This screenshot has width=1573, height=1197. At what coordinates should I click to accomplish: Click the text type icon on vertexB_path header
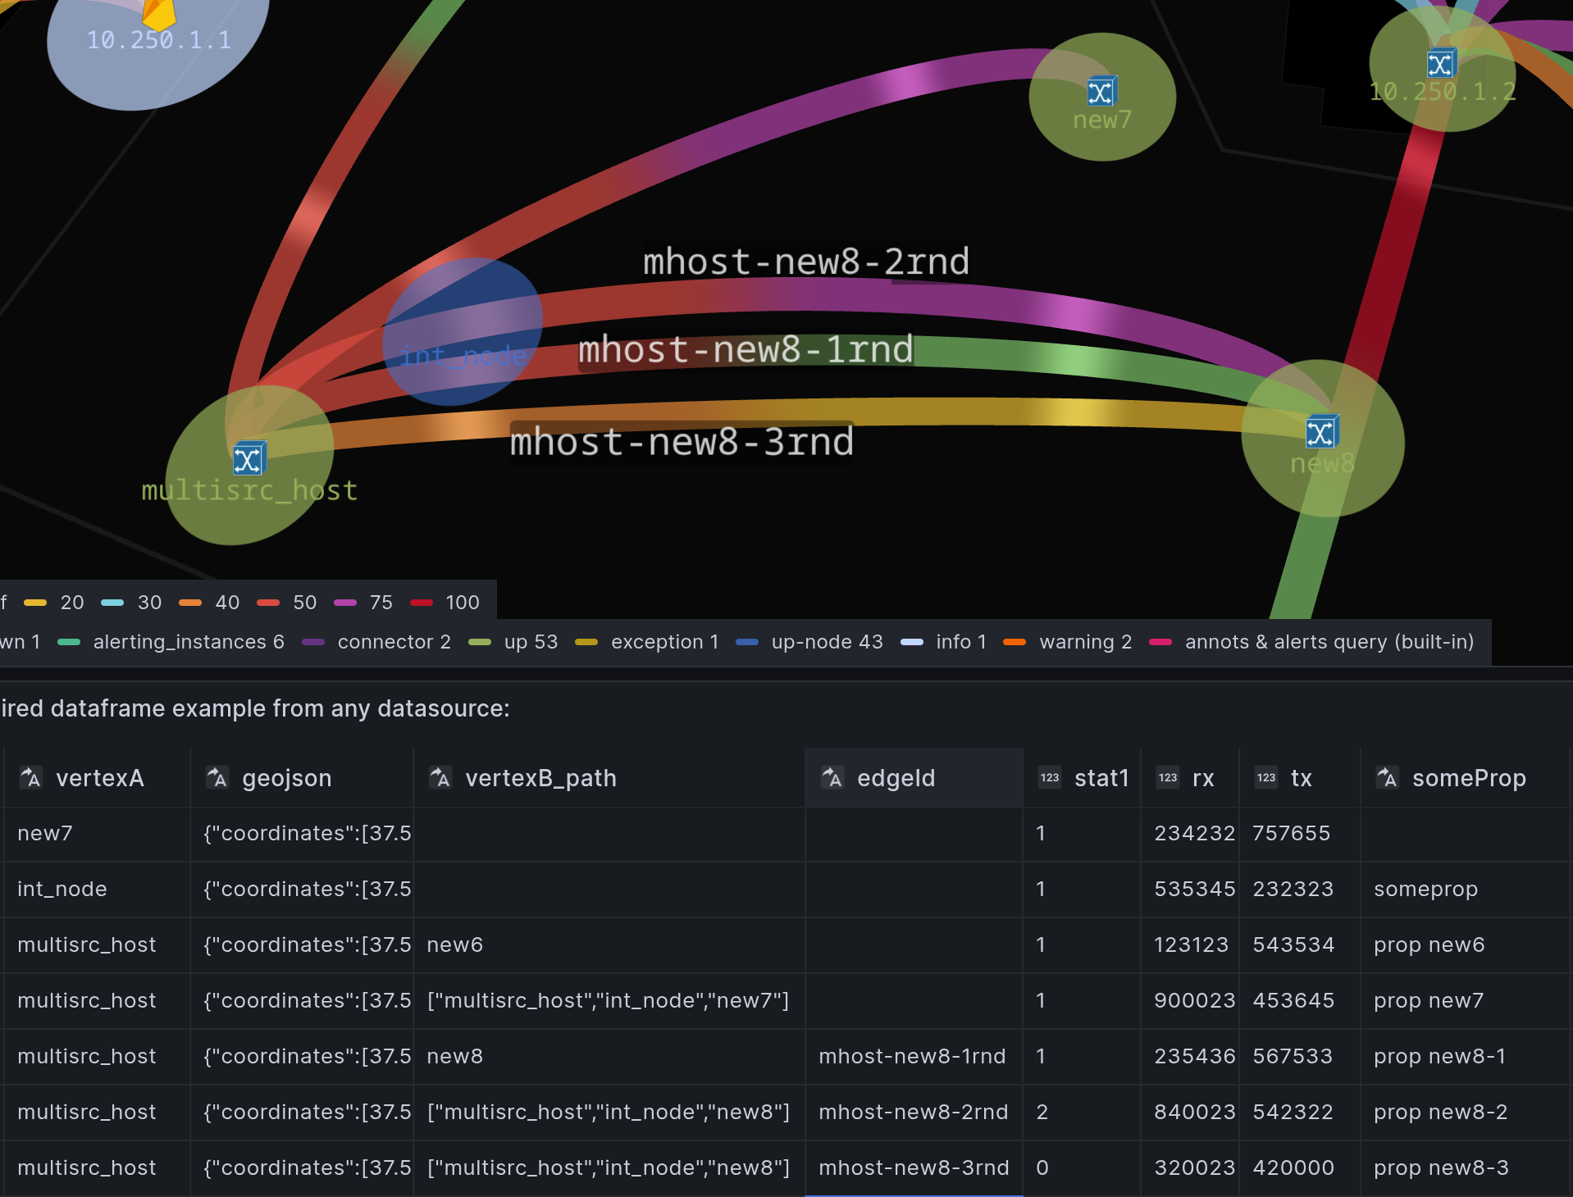coord(440,778)
